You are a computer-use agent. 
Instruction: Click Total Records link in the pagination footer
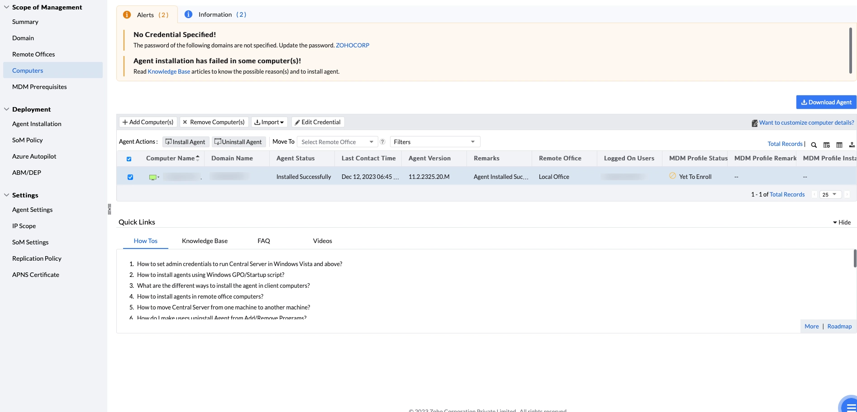click(787, 194)
